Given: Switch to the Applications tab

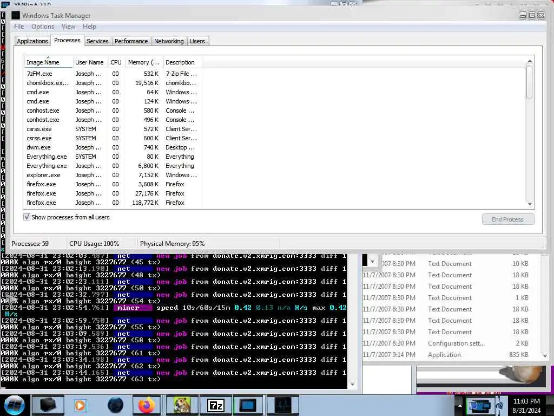Looking at the screenshot, I should (x=32, y=41).
